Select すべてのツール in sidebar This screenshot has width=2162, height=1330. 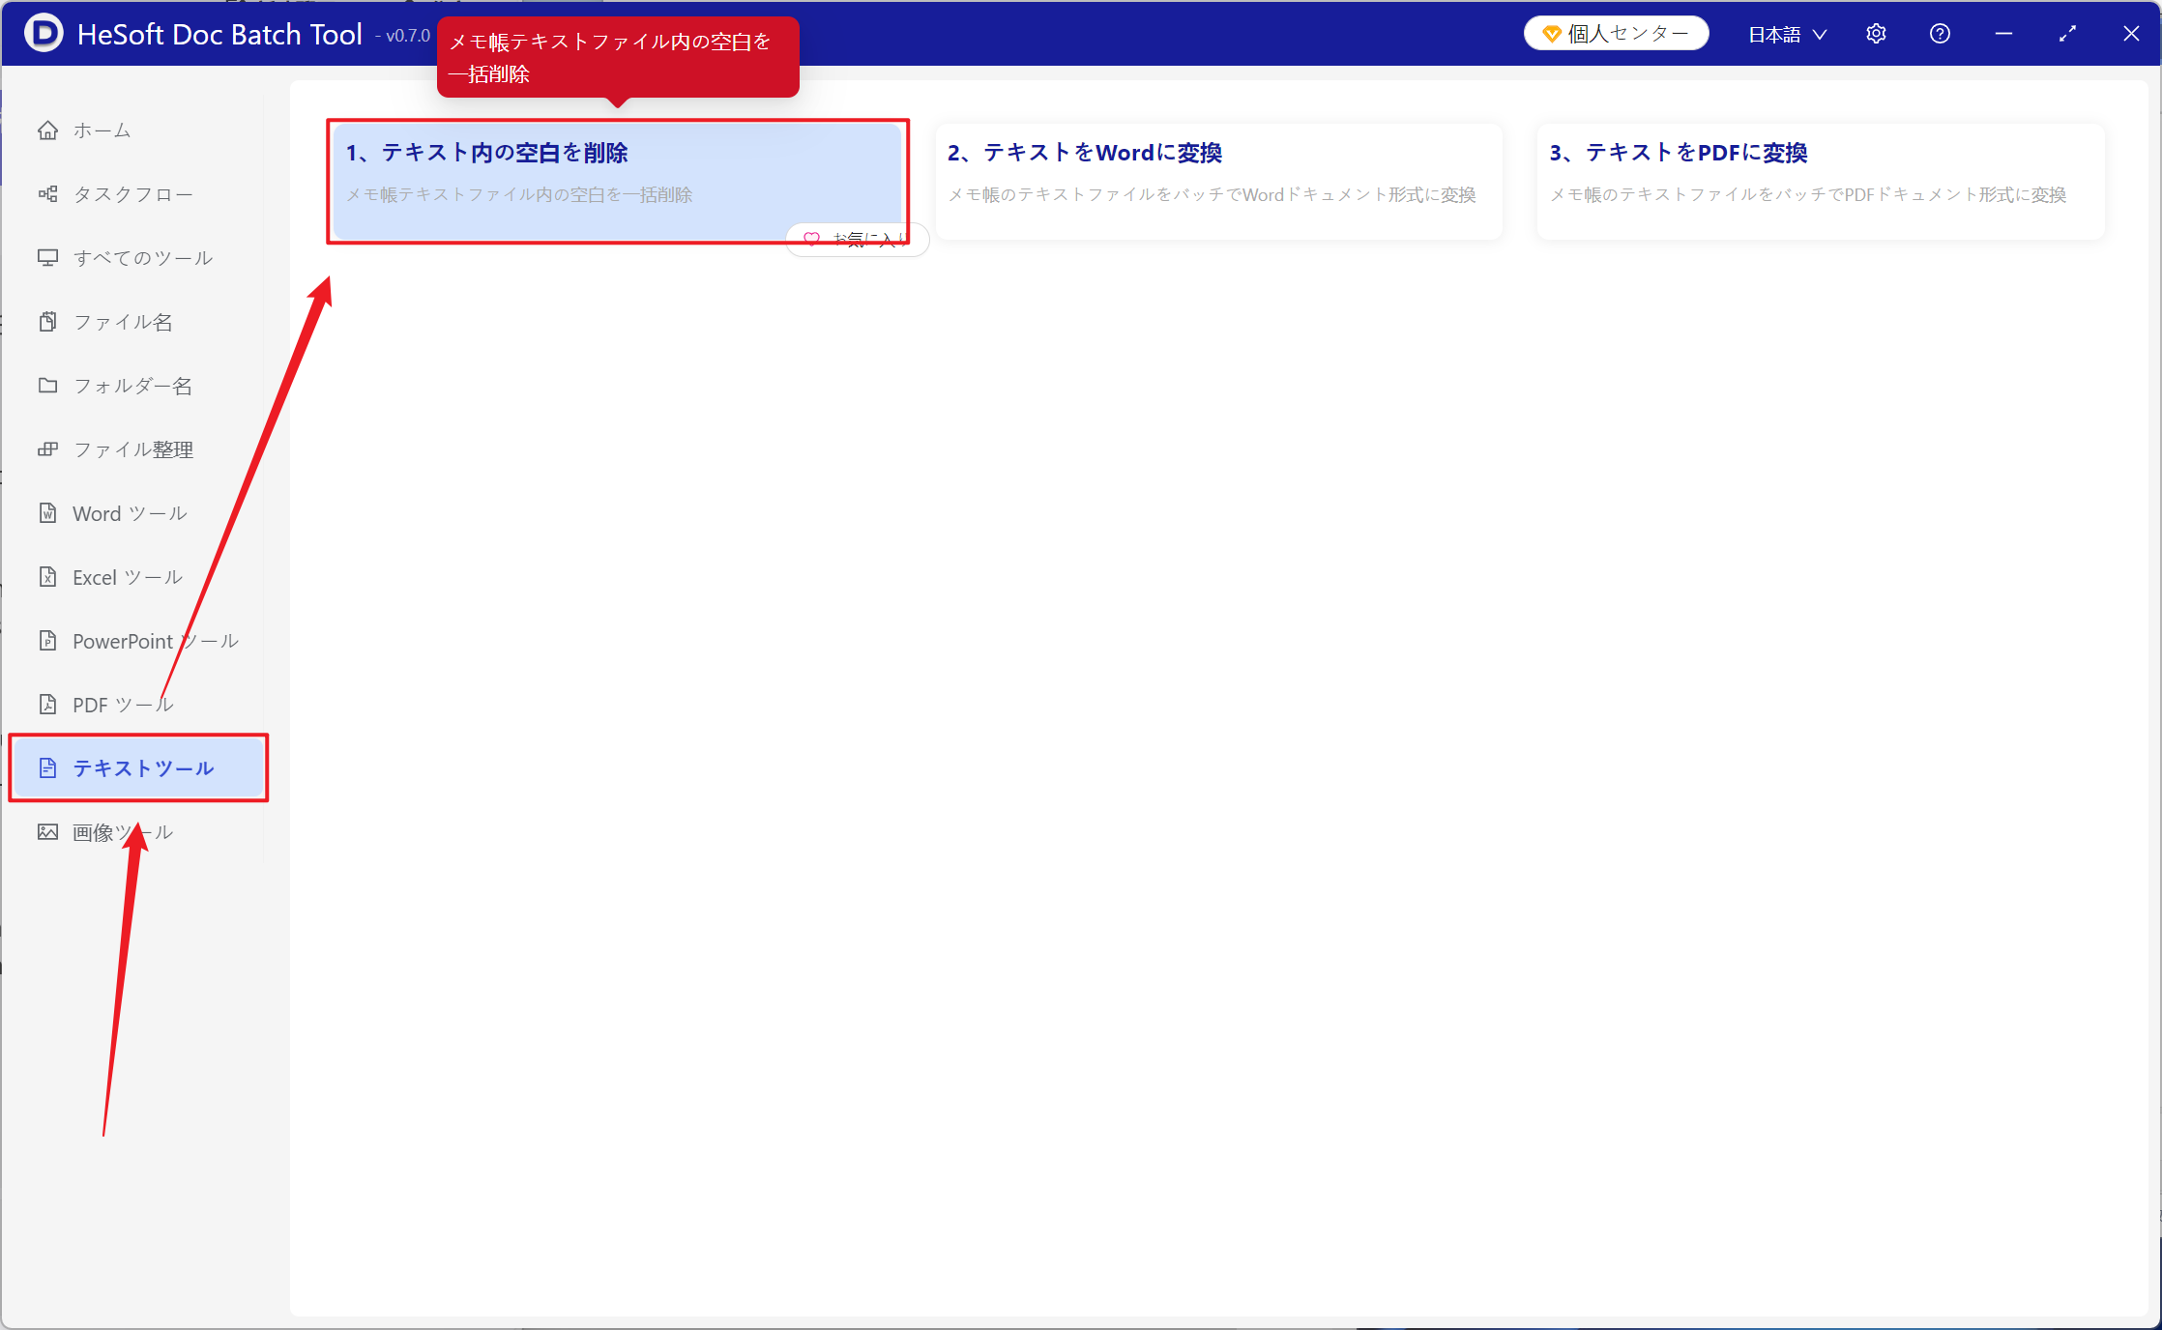[136, 258]
